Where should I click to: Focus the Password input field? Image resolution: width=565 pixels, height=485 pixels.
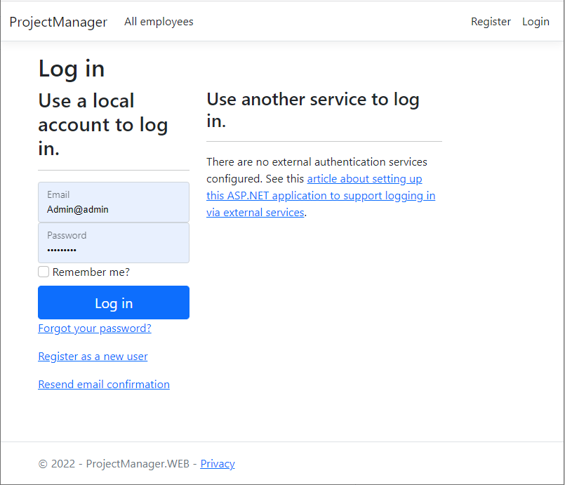pyautogui.click(x=114, y=243)
